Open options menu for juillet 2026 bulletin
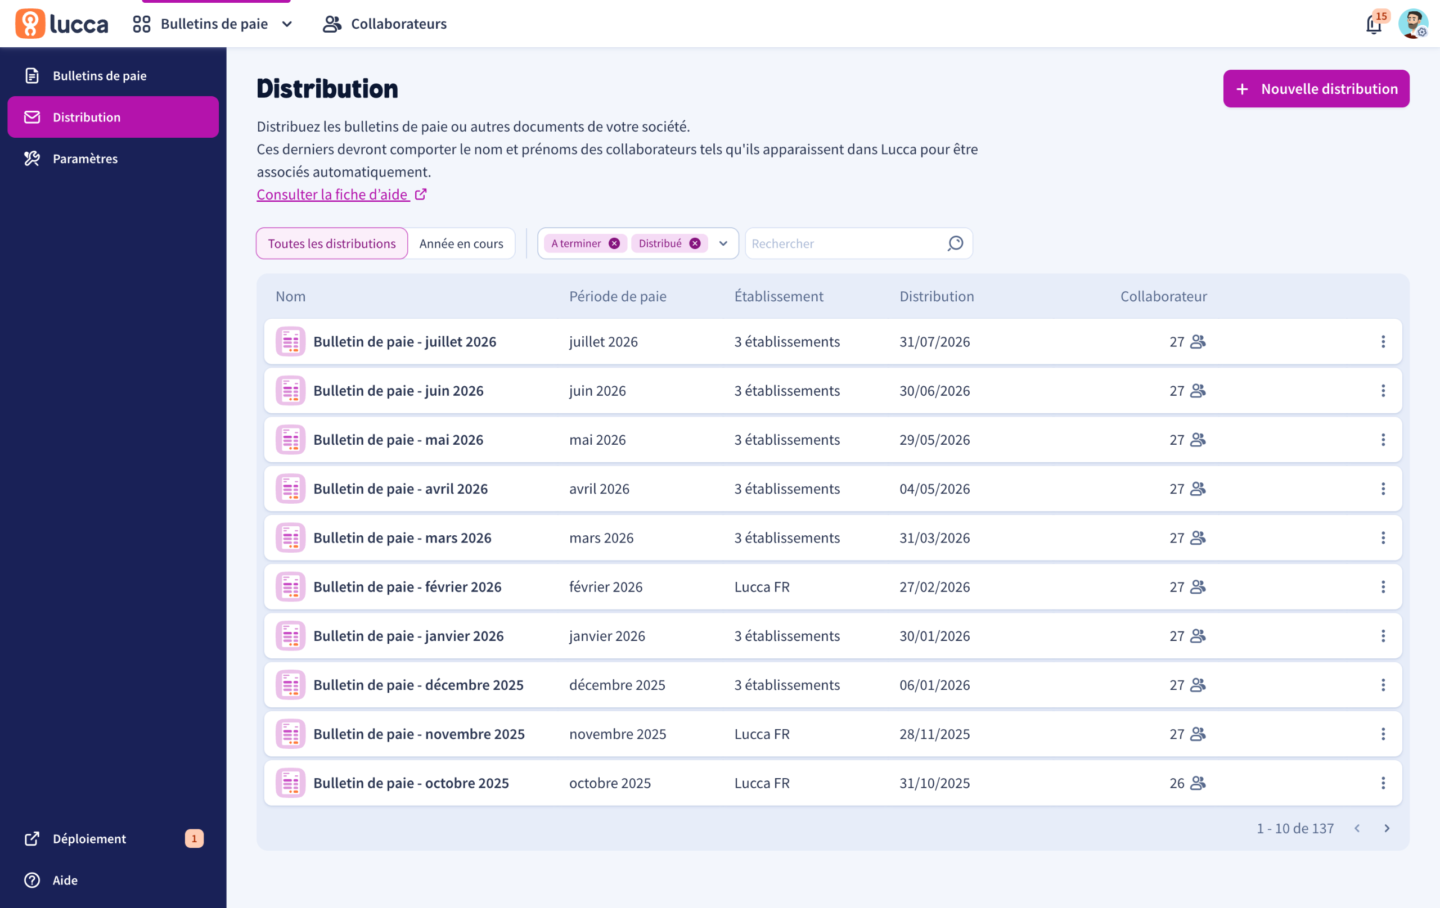1440x908 pixels. [x=1383, y=341]
